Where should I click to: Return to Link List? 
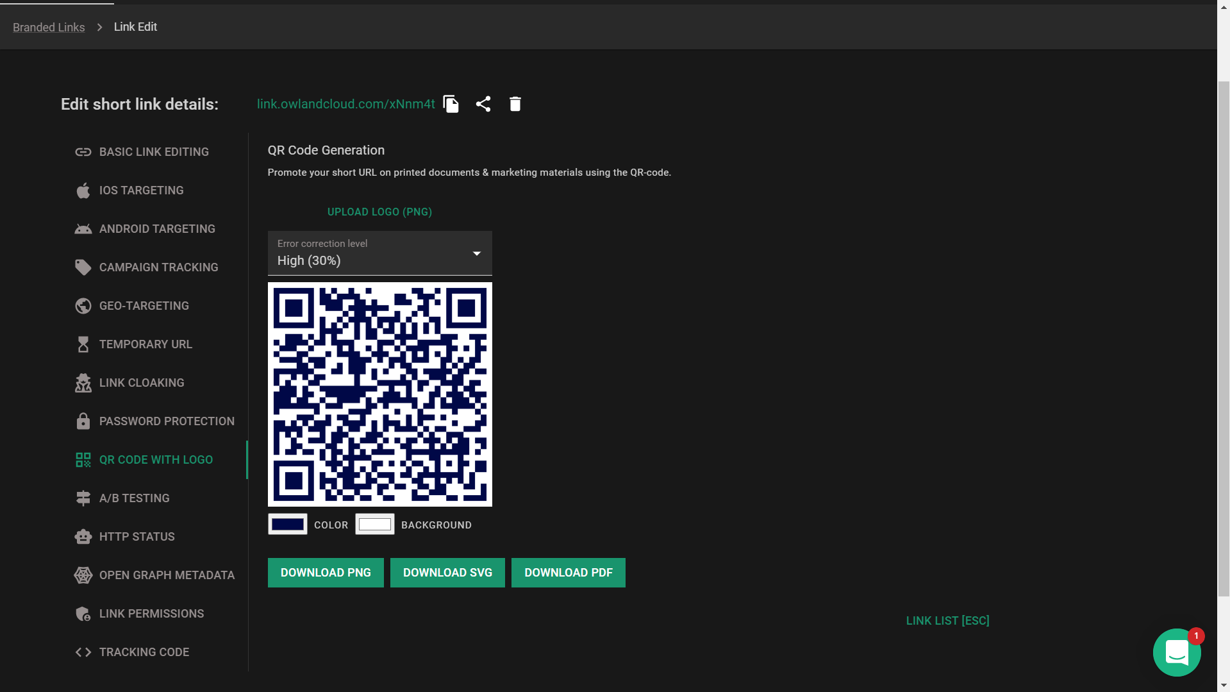pos(948,621)
